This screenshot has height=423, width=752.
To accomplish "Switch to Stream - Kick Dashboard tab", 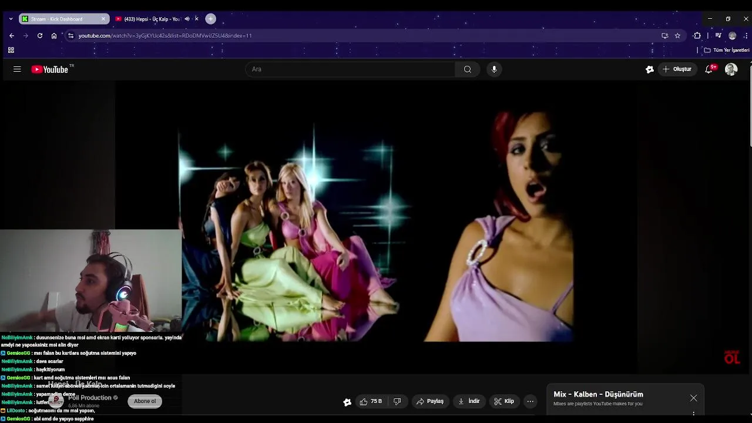I will point(64,19).
